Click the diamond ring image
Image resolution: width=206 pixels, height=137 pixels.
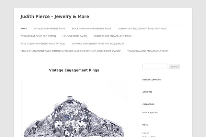(x=74, y=107)
